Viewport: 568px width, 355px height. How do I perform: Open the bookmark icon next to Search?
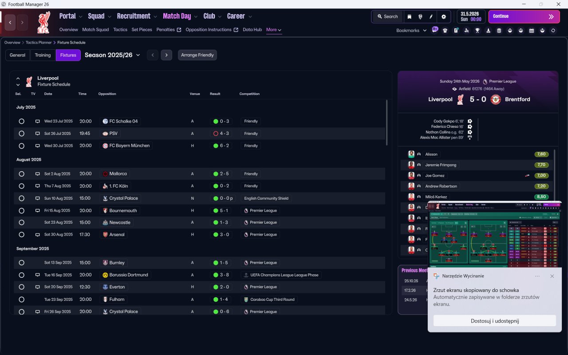pos(410,16)
